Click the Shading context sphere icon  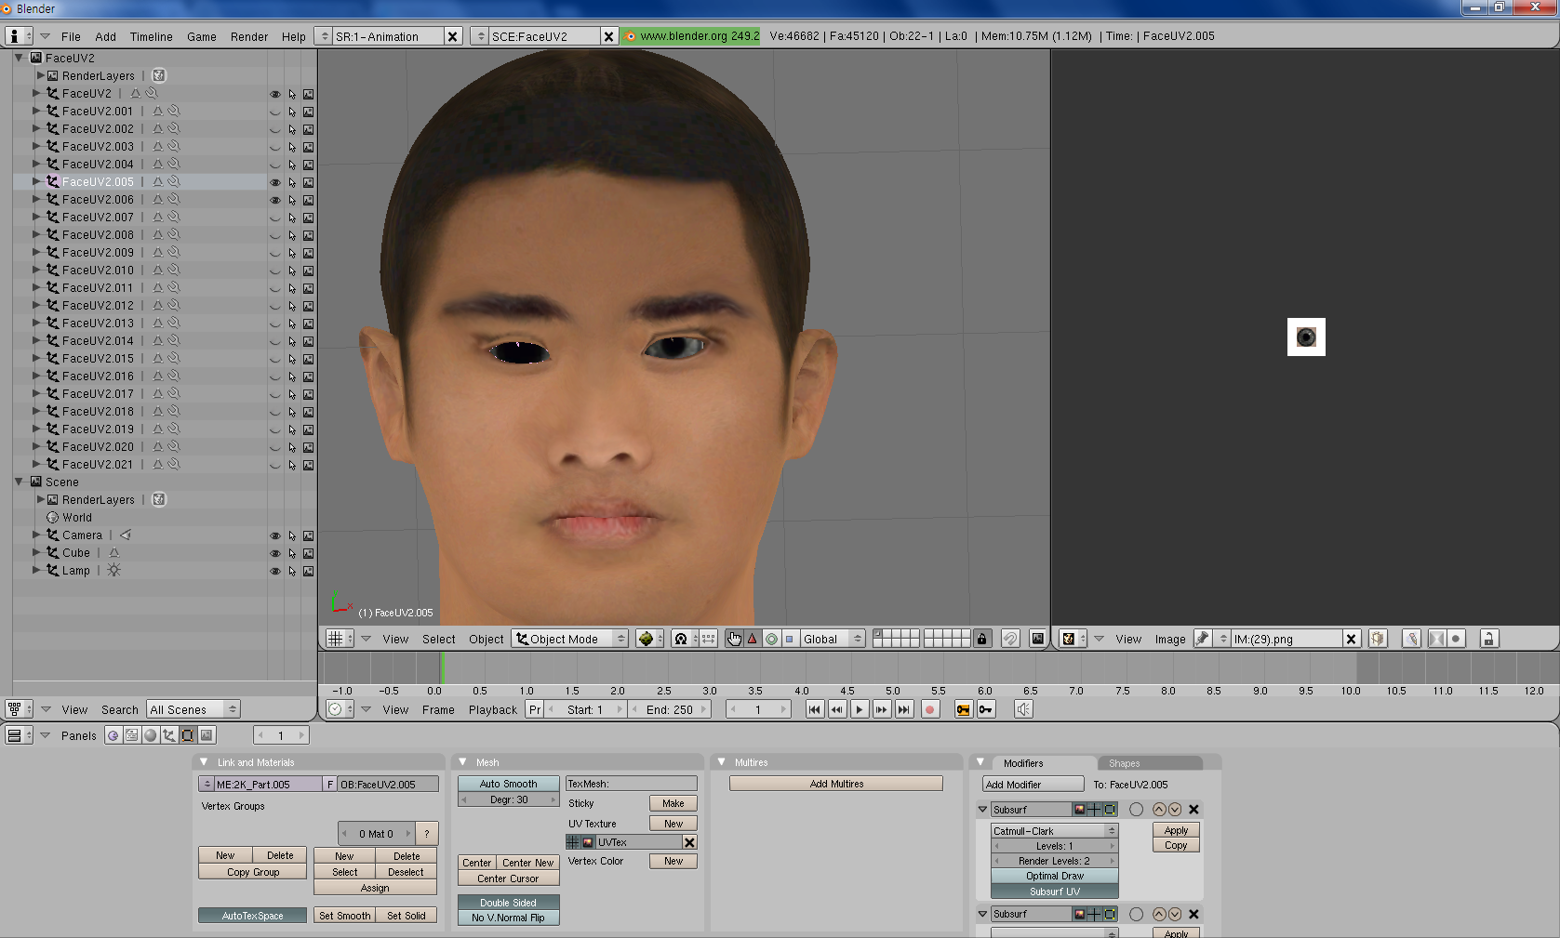pos(150,735)
